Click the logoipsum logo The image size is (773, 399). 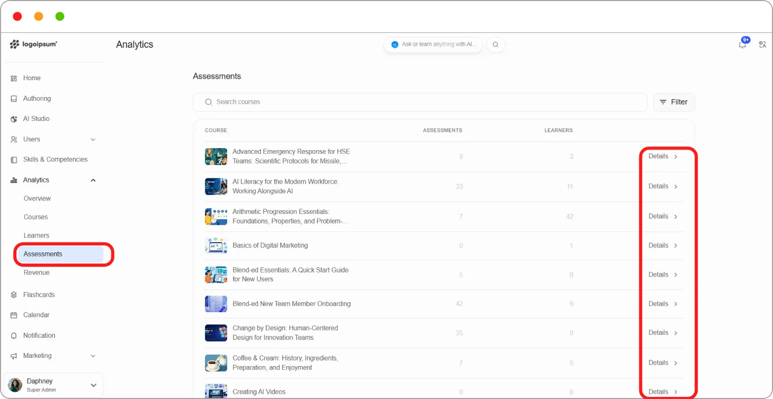click(33, 44)
